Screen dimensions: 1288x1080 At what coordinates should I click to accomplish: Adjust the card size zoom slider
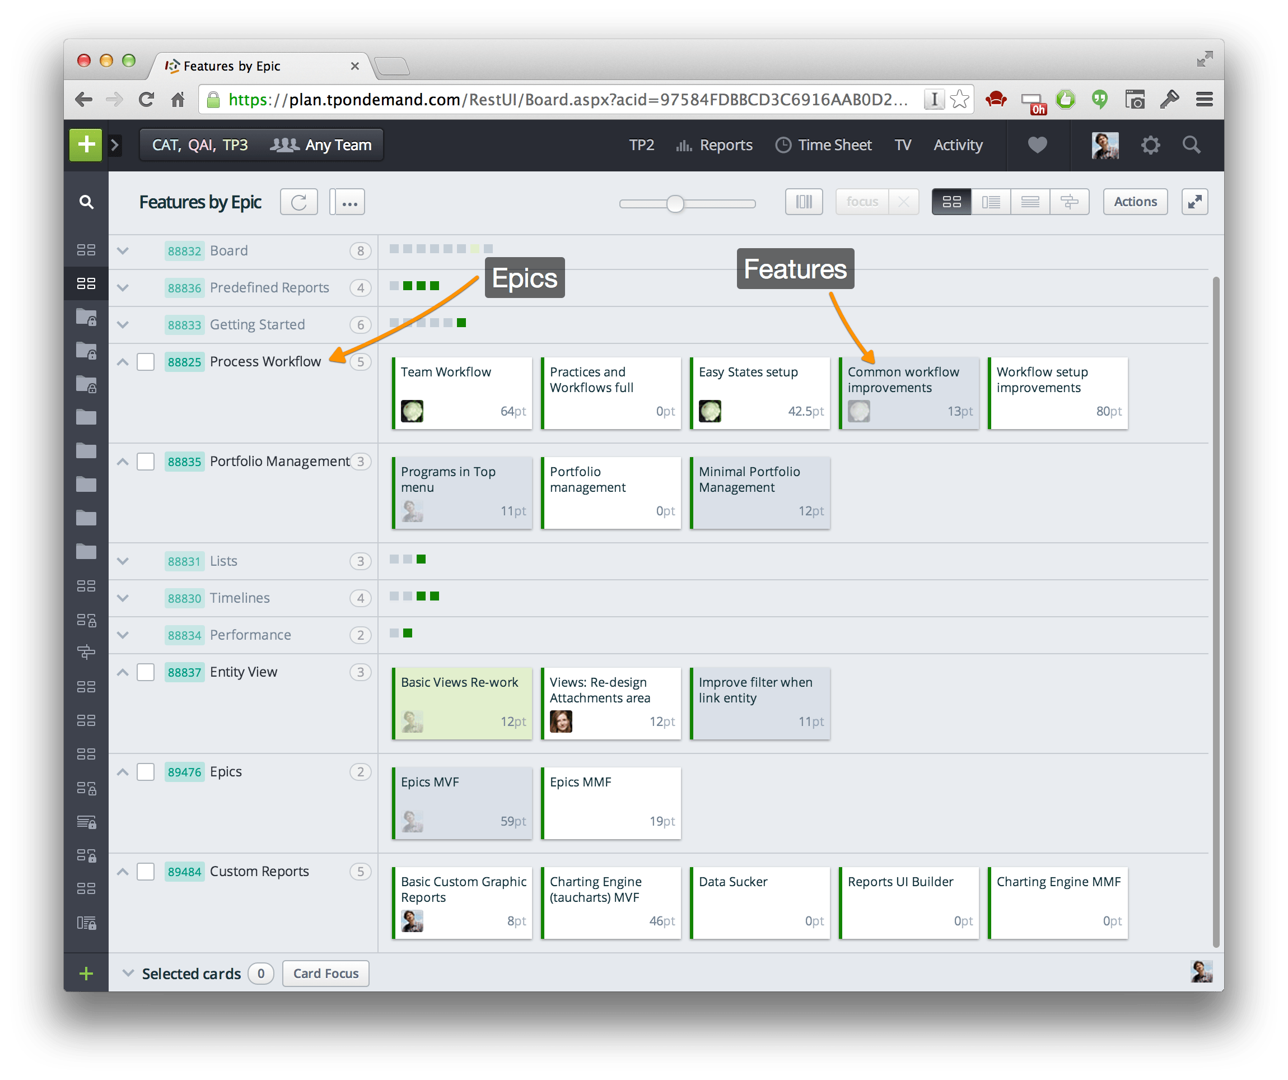coord(675,203)
